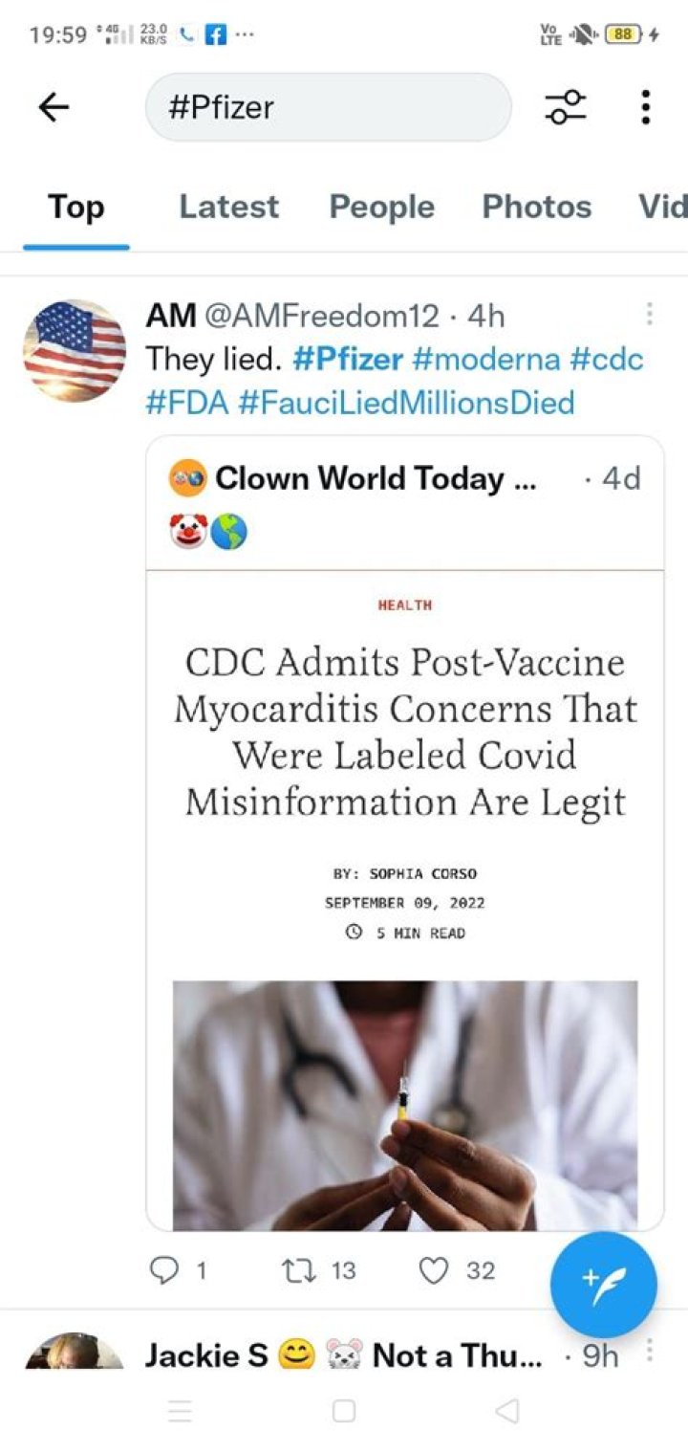Switch to the People tab
The image size is (688, 1453).
click(381, 207)
